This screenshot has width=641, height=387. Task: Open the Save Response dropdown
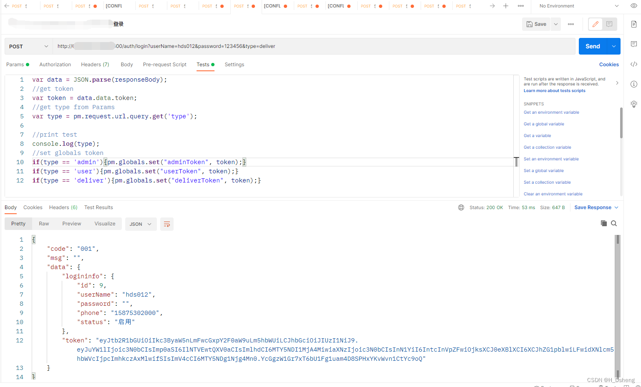pos(596,207)
